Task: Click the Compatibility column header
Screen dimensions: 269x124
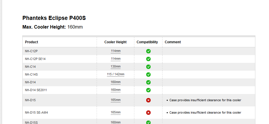Action: coord(147,42)
